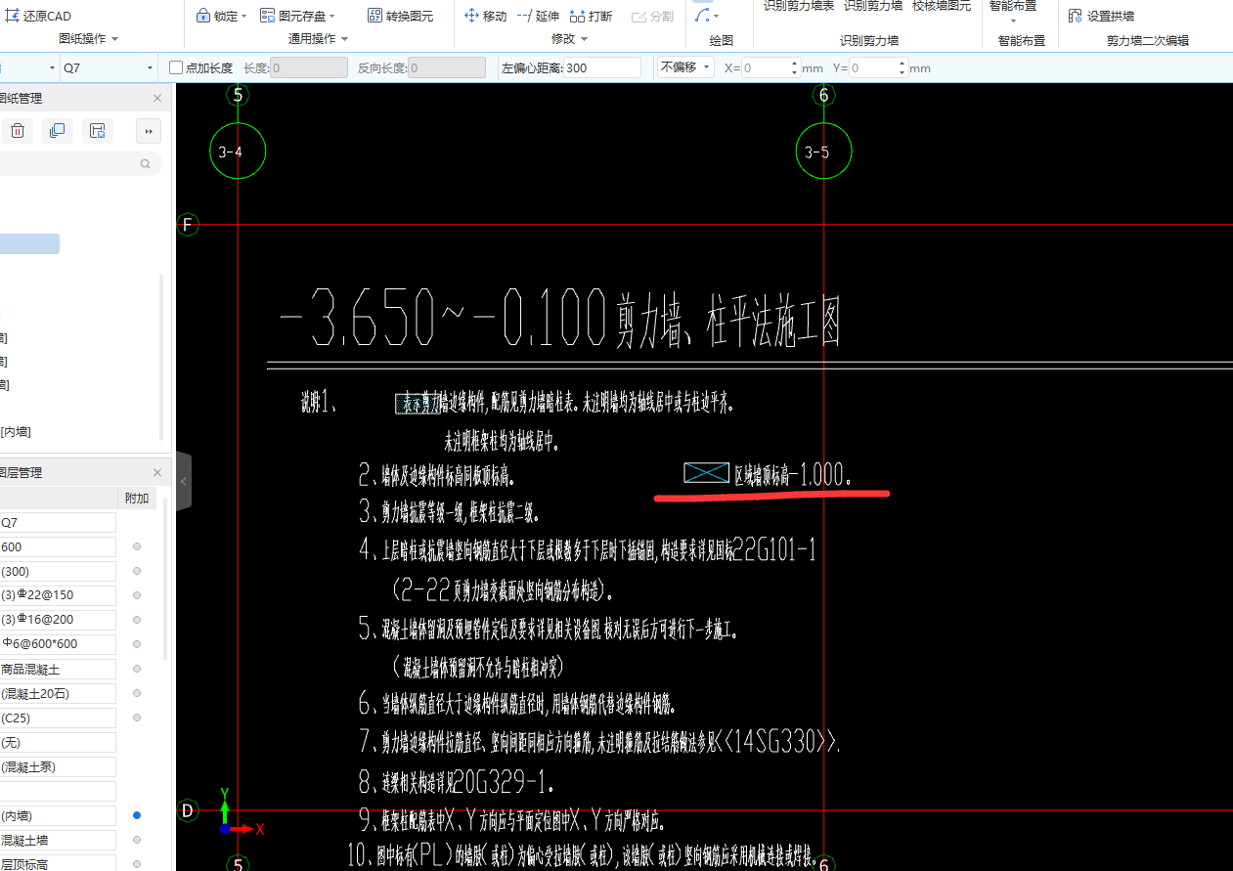Click the 校核墙图元 button
1233x871 pixels.
[x=942, y=7]
